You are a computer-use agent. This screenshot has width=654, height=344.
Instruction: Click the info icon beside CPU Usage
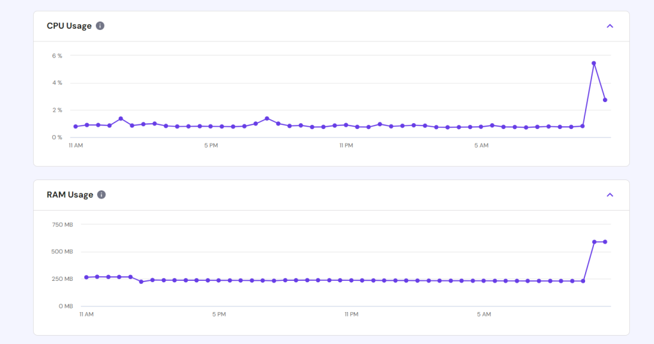click(x=100, y=26)
